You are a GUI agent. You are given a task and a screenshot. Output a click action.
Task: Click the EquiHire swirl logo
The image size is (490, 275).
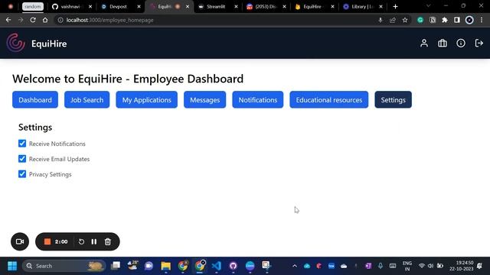coord(15,43)
